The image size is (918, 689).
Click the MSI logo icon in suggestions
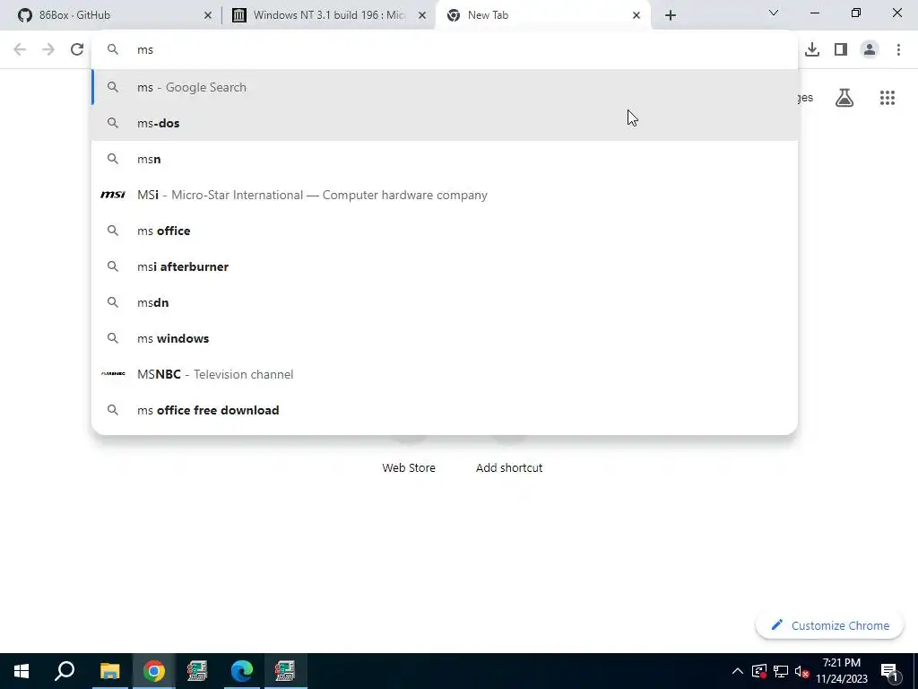click(112, 195)
